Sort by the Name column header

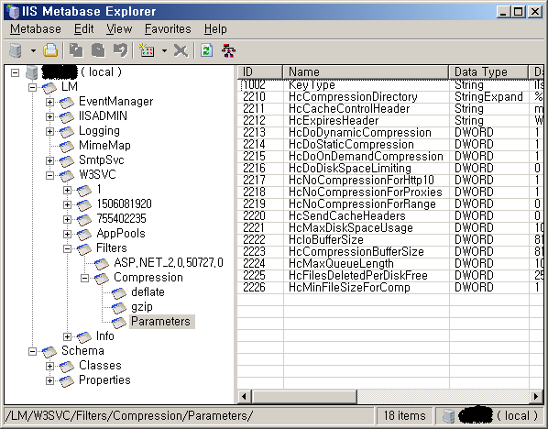[366, 72]
